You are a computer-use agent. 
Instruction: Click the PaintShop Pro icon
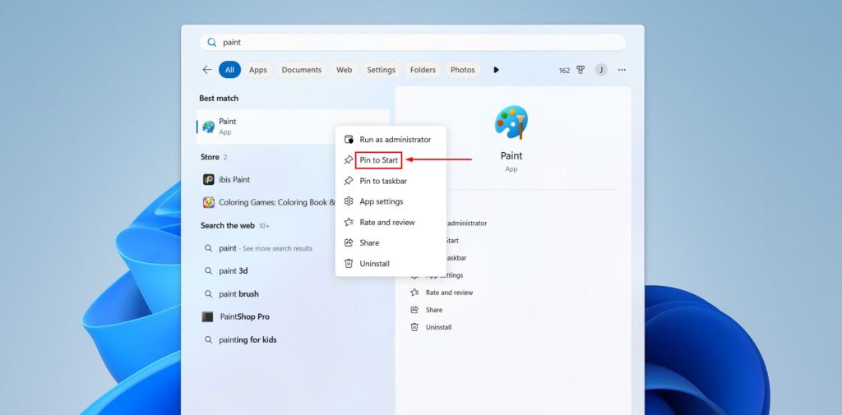pos(208,316)
